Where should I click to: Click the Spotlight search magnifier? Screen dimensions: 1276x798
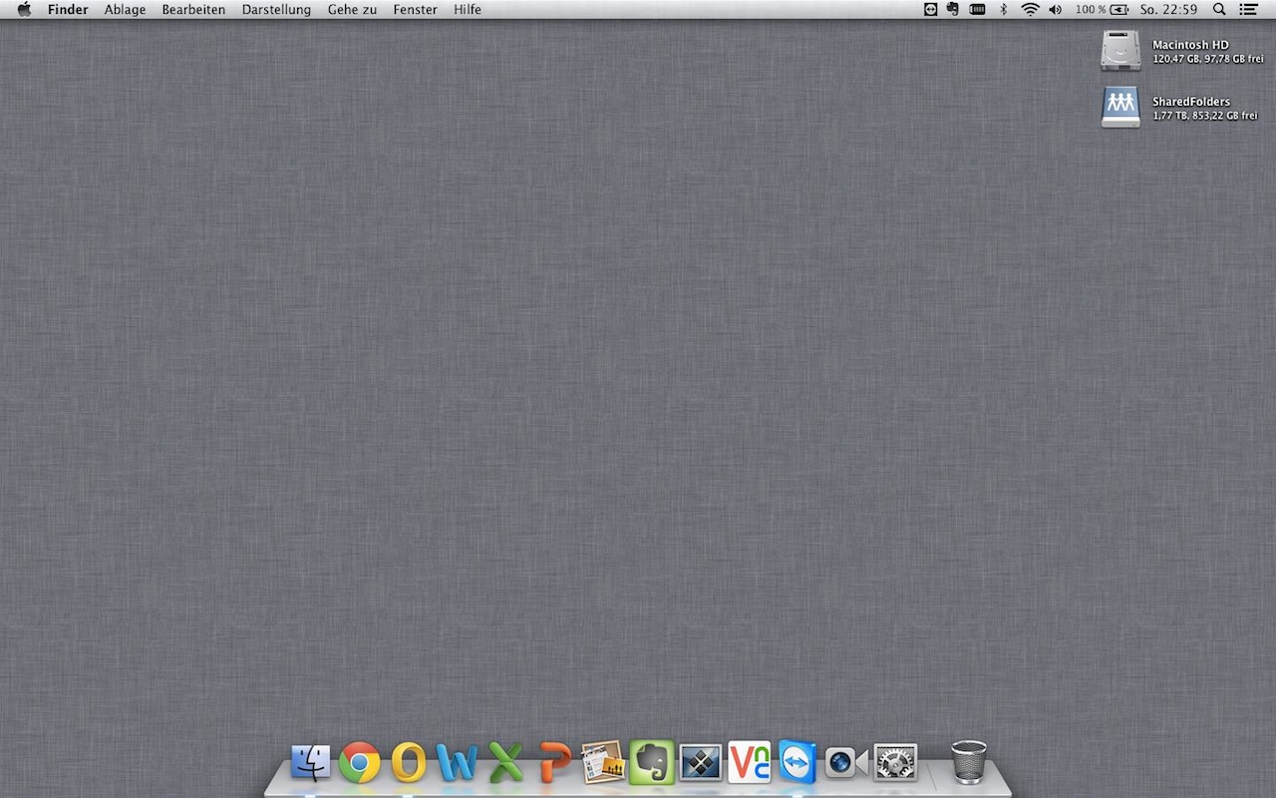coord(1219,10)
